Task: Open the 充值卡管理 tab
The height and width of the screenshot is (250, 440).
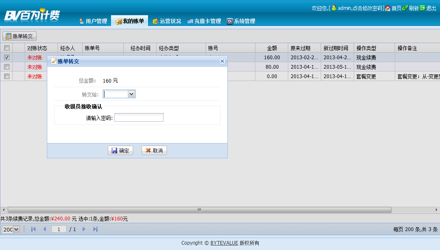Action: (x=204, y=21)
